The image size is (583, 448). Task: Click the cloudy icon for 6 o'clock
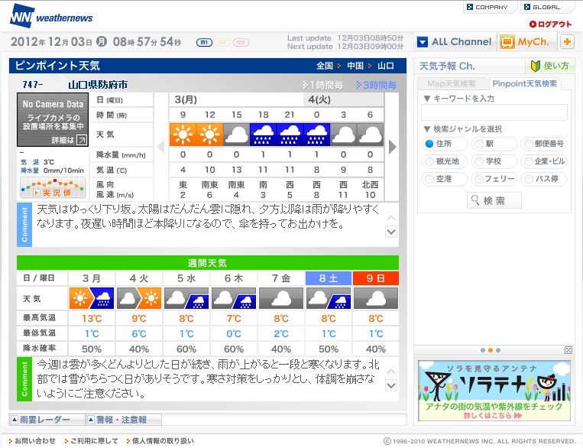(x=371, y=135)
